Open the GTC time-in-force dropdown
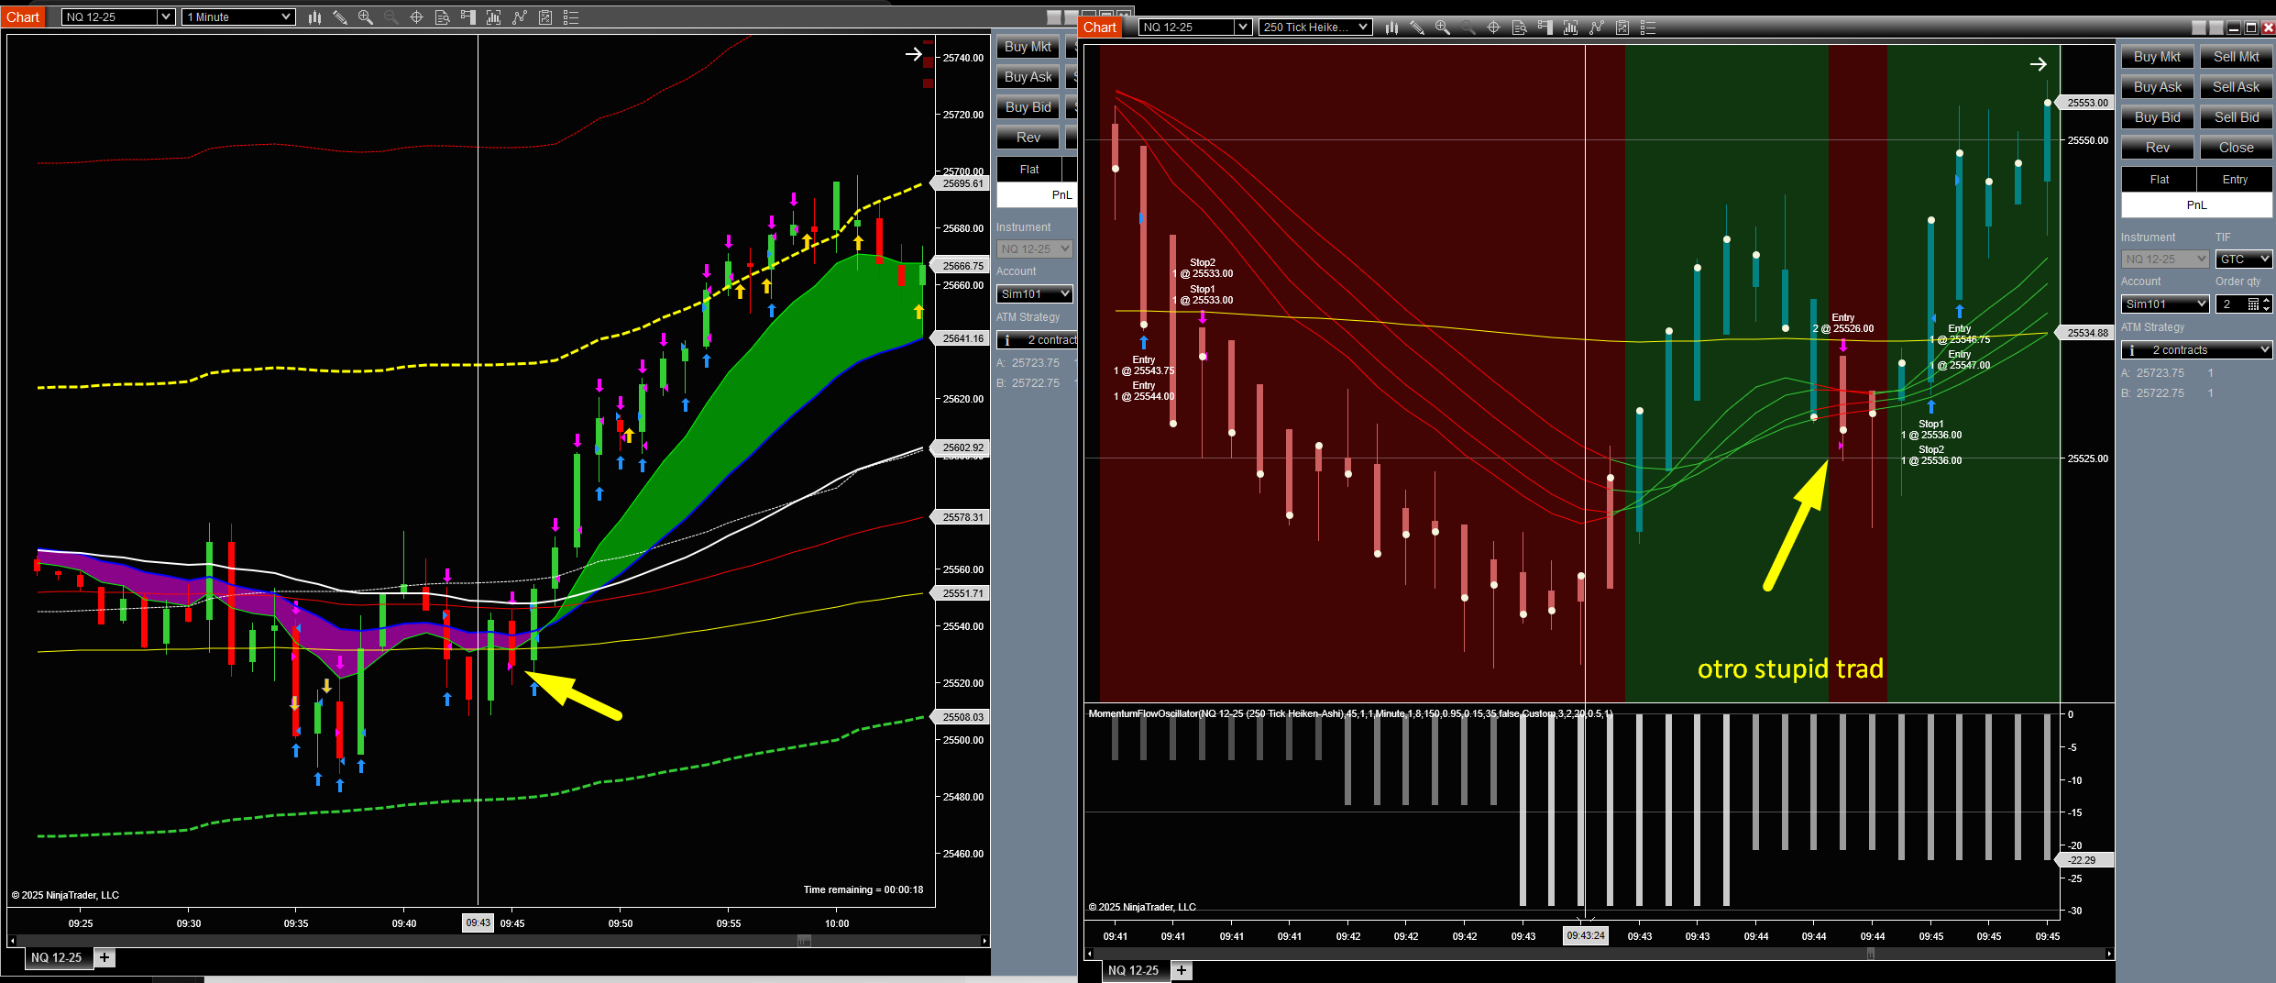 (x=2263, y=260)
